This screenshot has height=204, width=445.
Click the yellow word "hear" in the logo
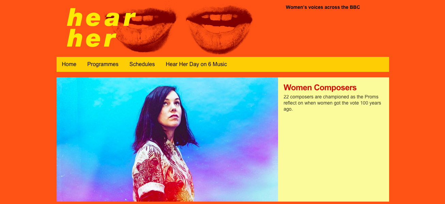click(x=101, y=18)
